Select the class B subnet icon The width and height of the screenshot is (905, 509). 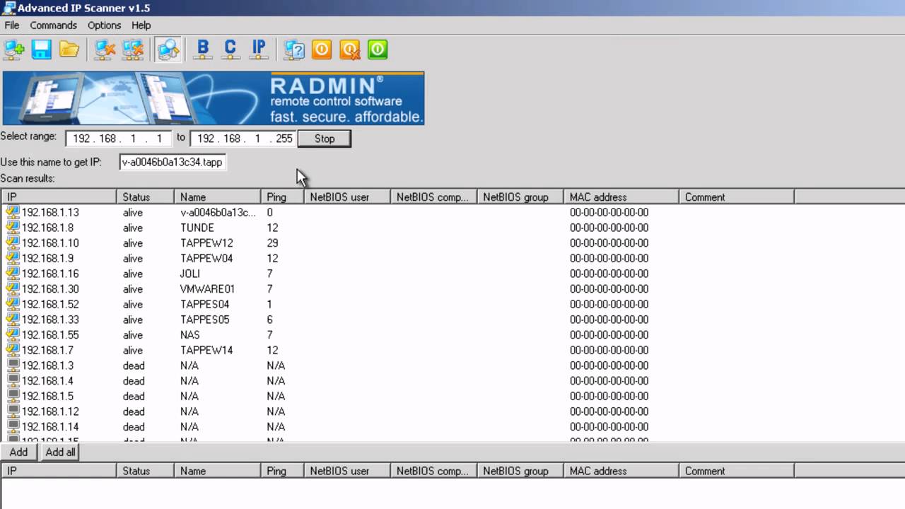click(203, 49)
